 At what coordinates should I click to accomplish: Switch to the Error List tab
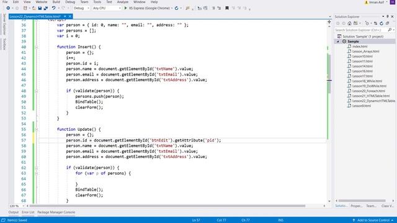pyautogui.click(x=28, y=212)
